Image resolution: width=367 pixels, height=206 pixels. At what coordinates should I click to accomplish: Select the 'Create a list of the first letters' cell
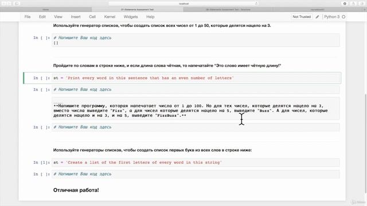pos(196,163)
